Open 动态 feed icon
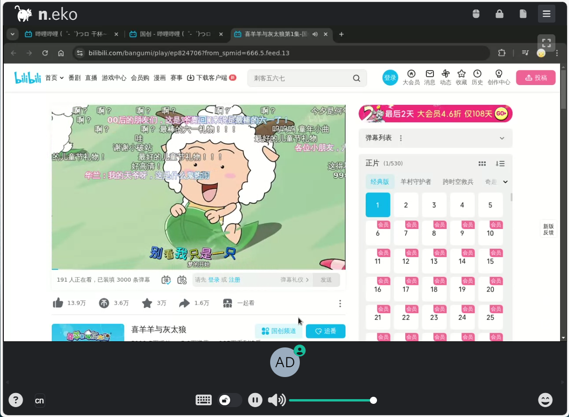Image resolution: width=569 pixels, height=417 pixels. [x=446, y=78]
